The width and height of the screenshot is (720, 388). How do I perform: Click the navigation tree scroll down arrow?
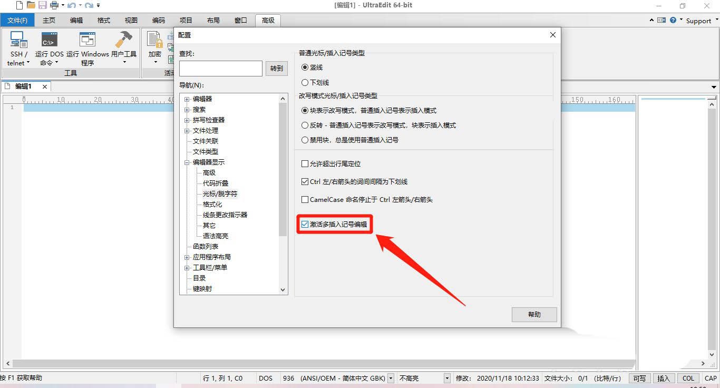click(x=283, y=289)
